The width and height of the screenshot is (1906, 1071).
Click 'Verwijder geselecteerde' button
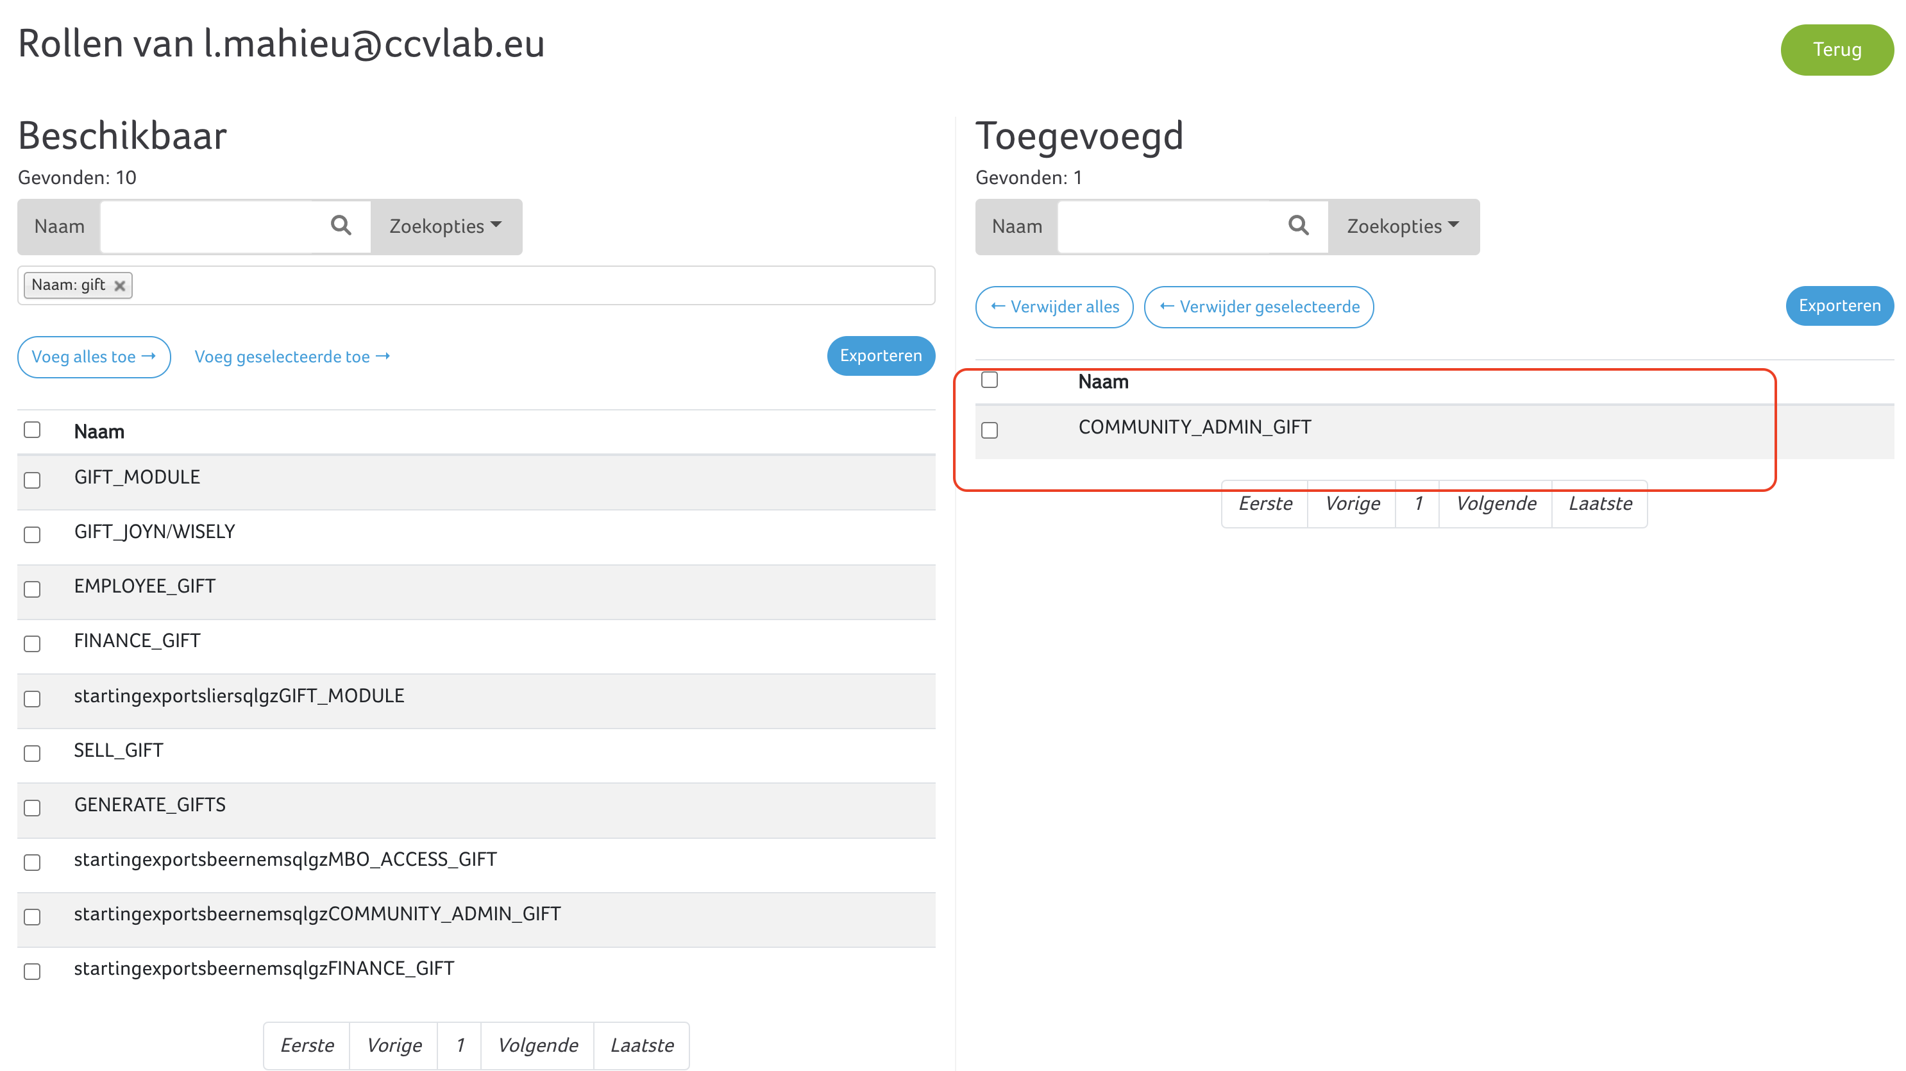[x=1258, y=307]
